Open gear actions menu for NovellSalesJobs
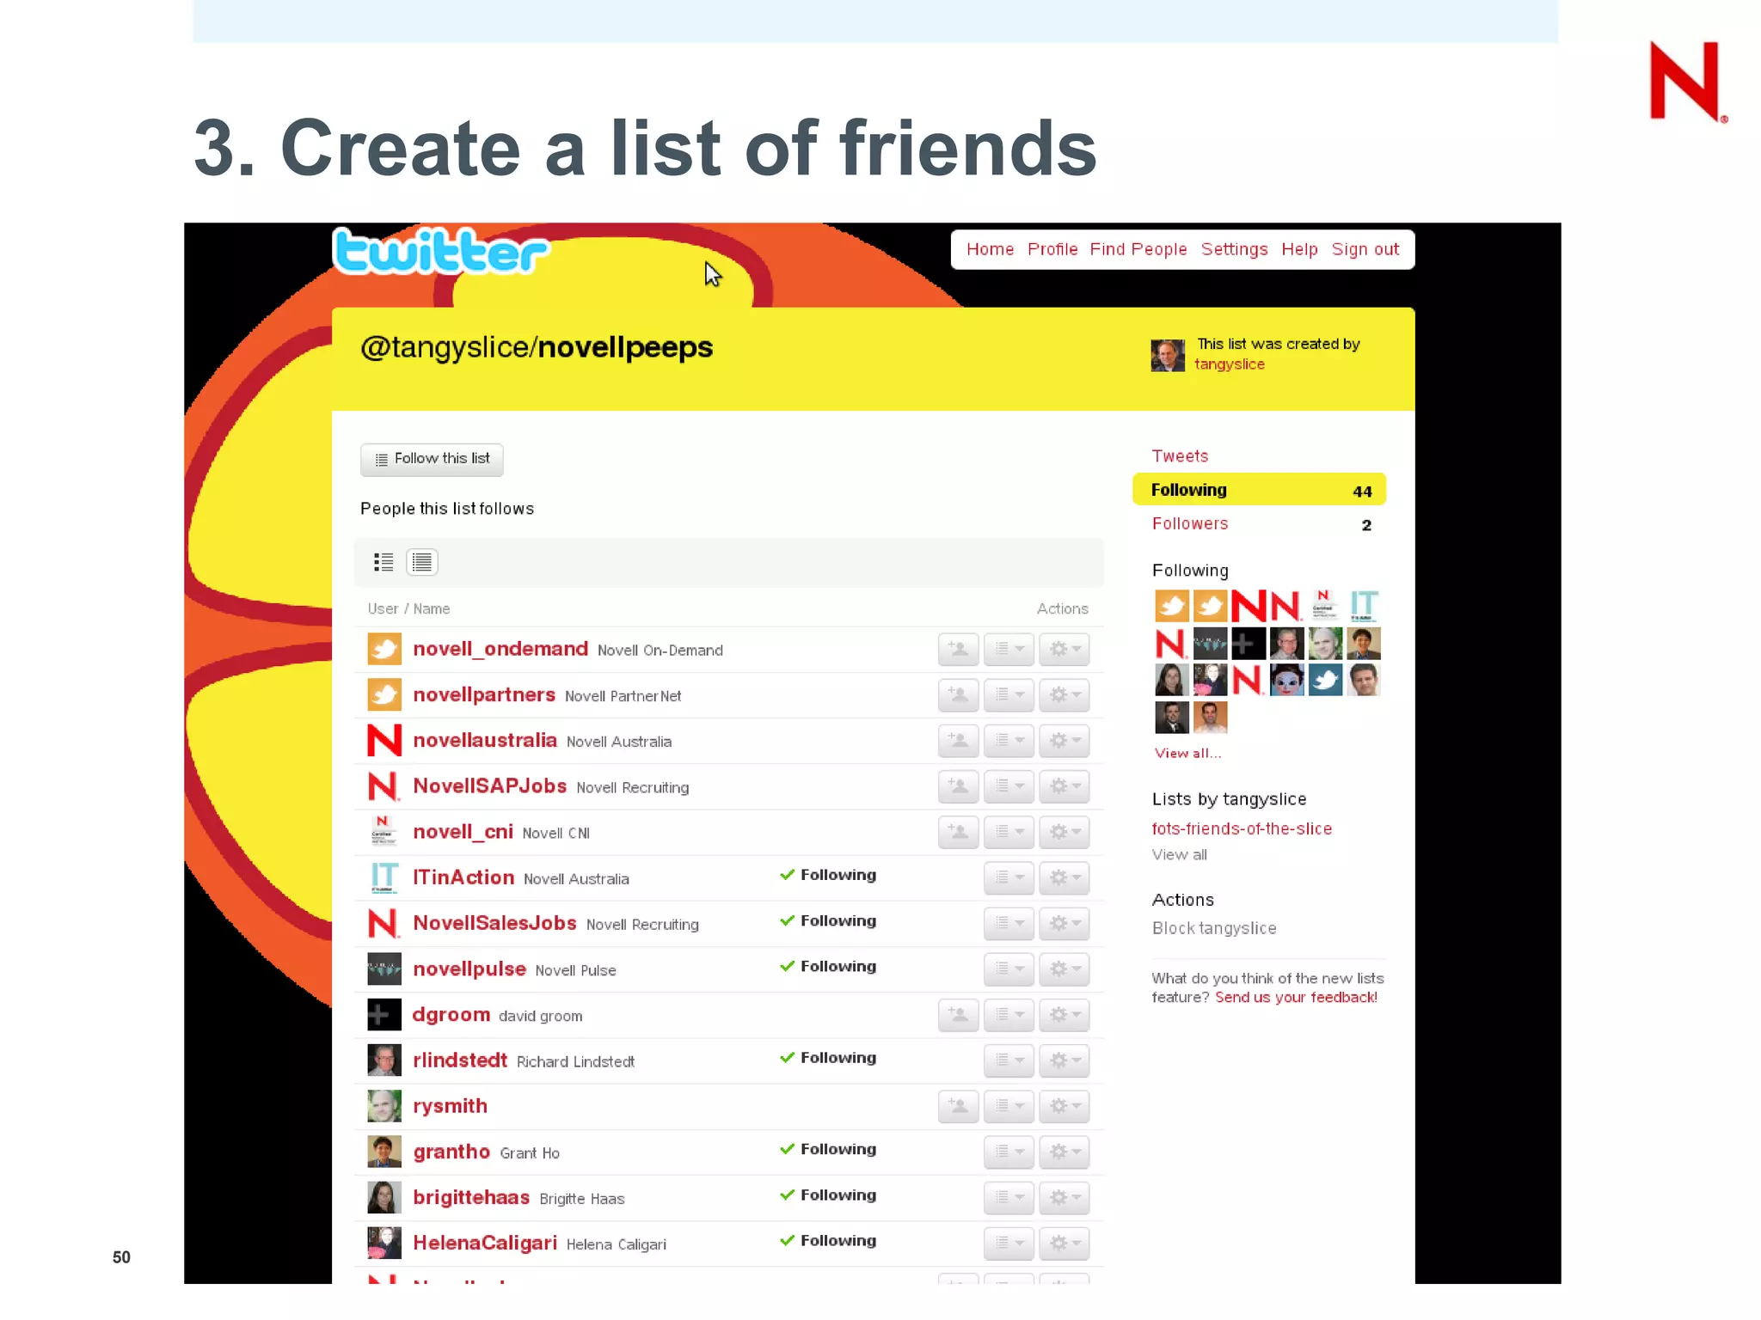 coord(1065,923)
